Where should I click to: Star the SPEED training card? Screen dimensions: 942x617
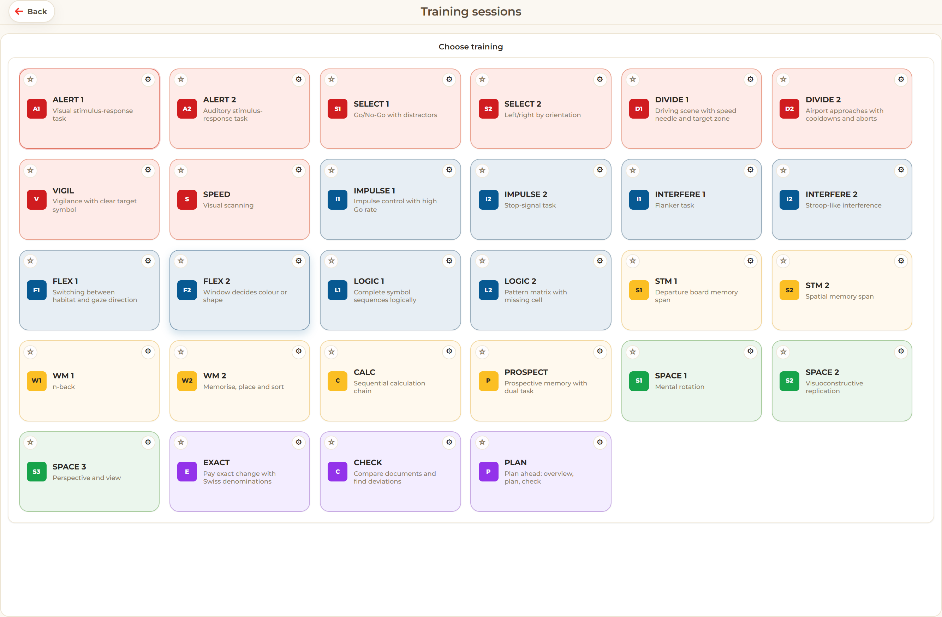point(181,170)
